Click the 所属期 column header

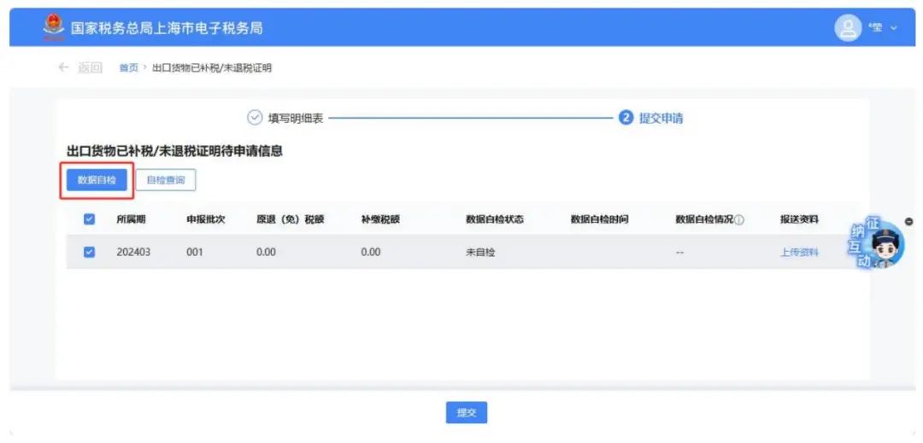131,219
